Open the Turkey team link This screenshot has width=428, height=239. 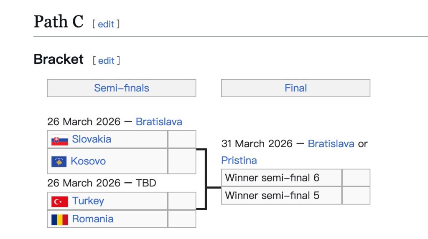(x=88, y=201)
